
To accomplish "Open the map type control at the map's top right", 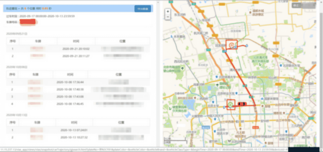I will point(303,6).
